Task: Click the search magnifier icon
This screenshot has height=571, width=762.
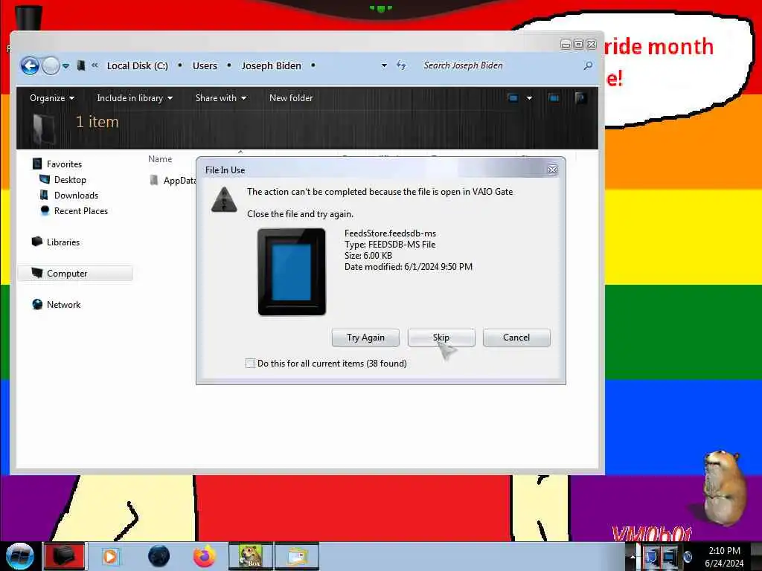Action: pyautogui.click(x=588, y=65)
